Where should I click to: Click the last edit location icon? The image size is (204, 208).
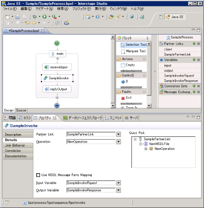pos(27,23)
